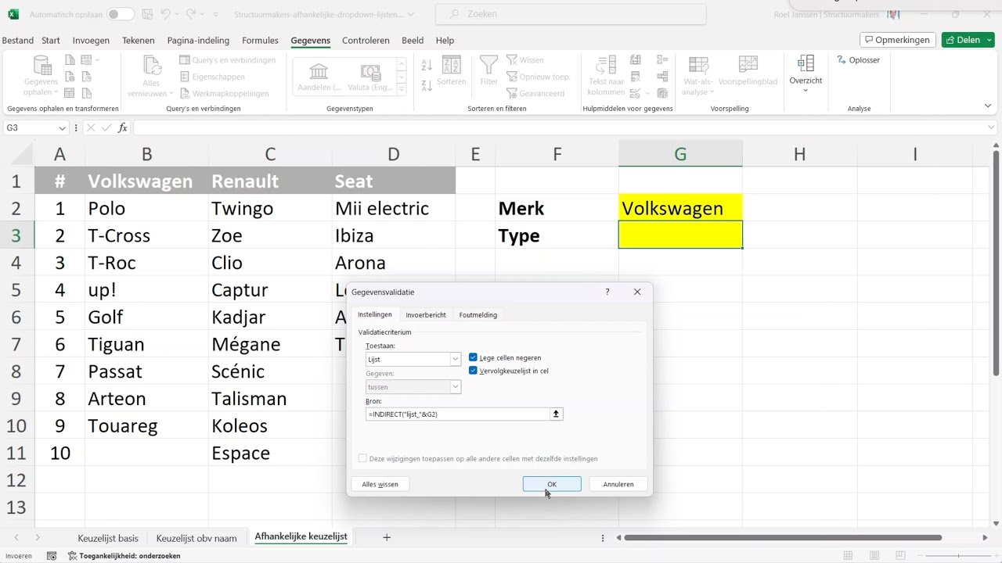
Task: Expand the Name Box dropdown
Action: tap(62, 127)
